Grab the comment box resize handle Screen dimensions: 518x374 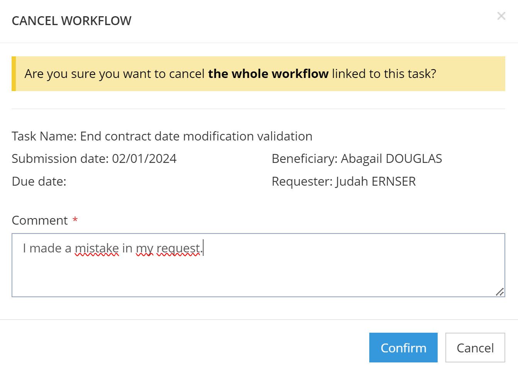[500, 292]
